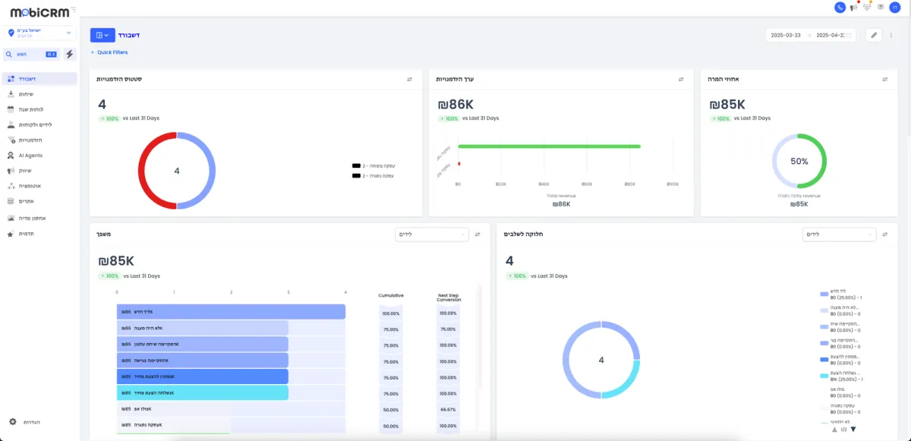Open the לידים dropdown in חלוקה לשלבים widget
The height and width of the screenshot is (441, 911).
pyautogui.click(x=839, y=235)
